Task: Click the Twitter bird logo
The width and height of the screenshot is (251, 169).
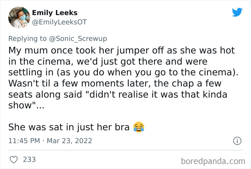Action: (237, 12)
